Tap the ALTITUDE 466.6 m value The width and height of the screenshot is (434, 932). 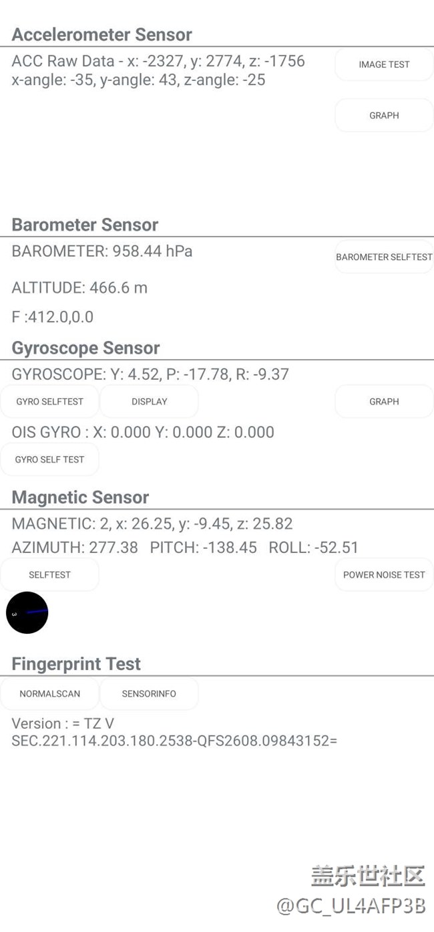(79, 288)
